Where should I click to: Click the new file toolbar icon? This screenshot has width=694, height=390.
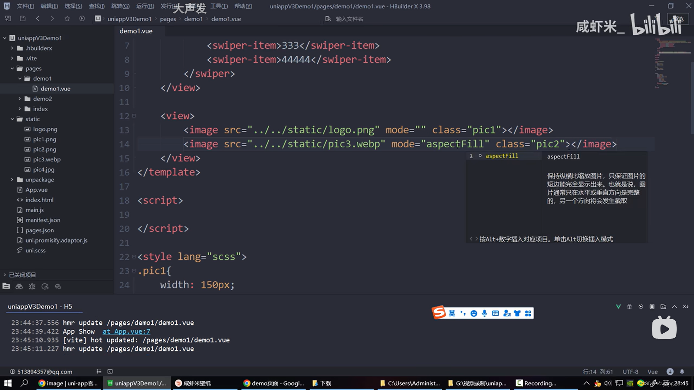(8, 18)
